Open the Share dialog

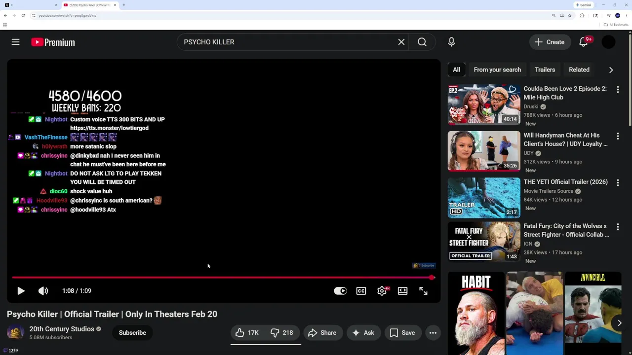[322, 333]
